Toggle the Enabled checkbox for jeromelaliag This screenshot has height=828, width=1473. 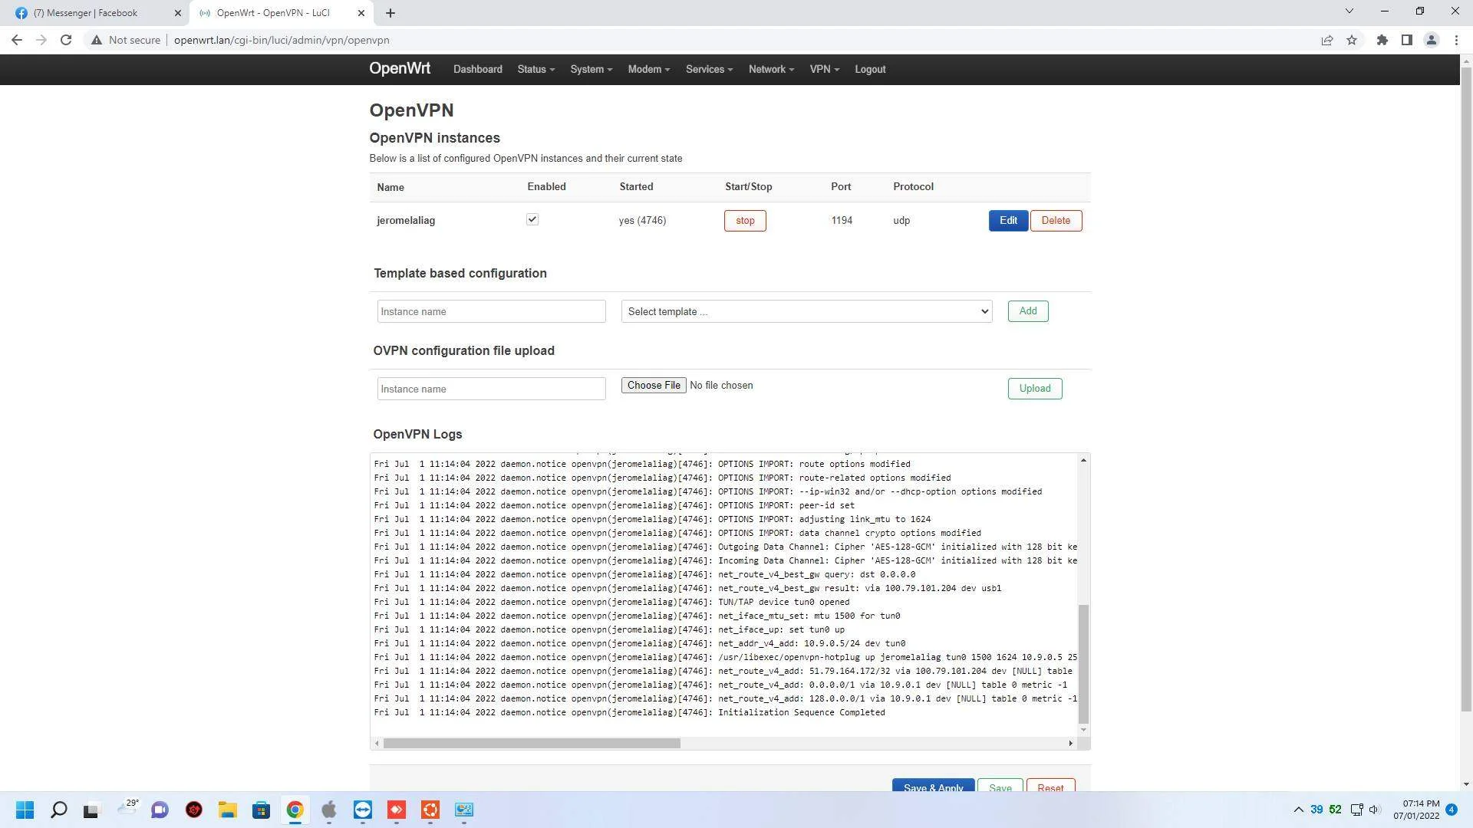pyautogui.click(x=532, y=219)
